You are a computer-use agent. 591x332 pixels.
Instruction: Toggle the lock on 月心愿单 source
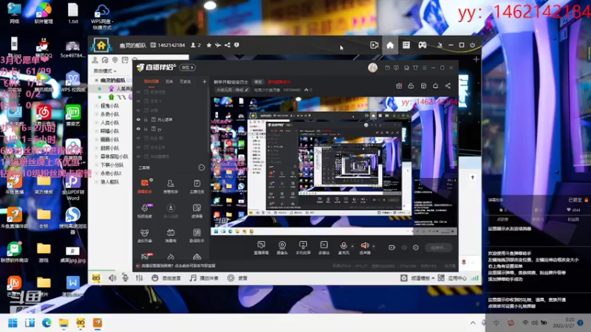pos(146,120)
